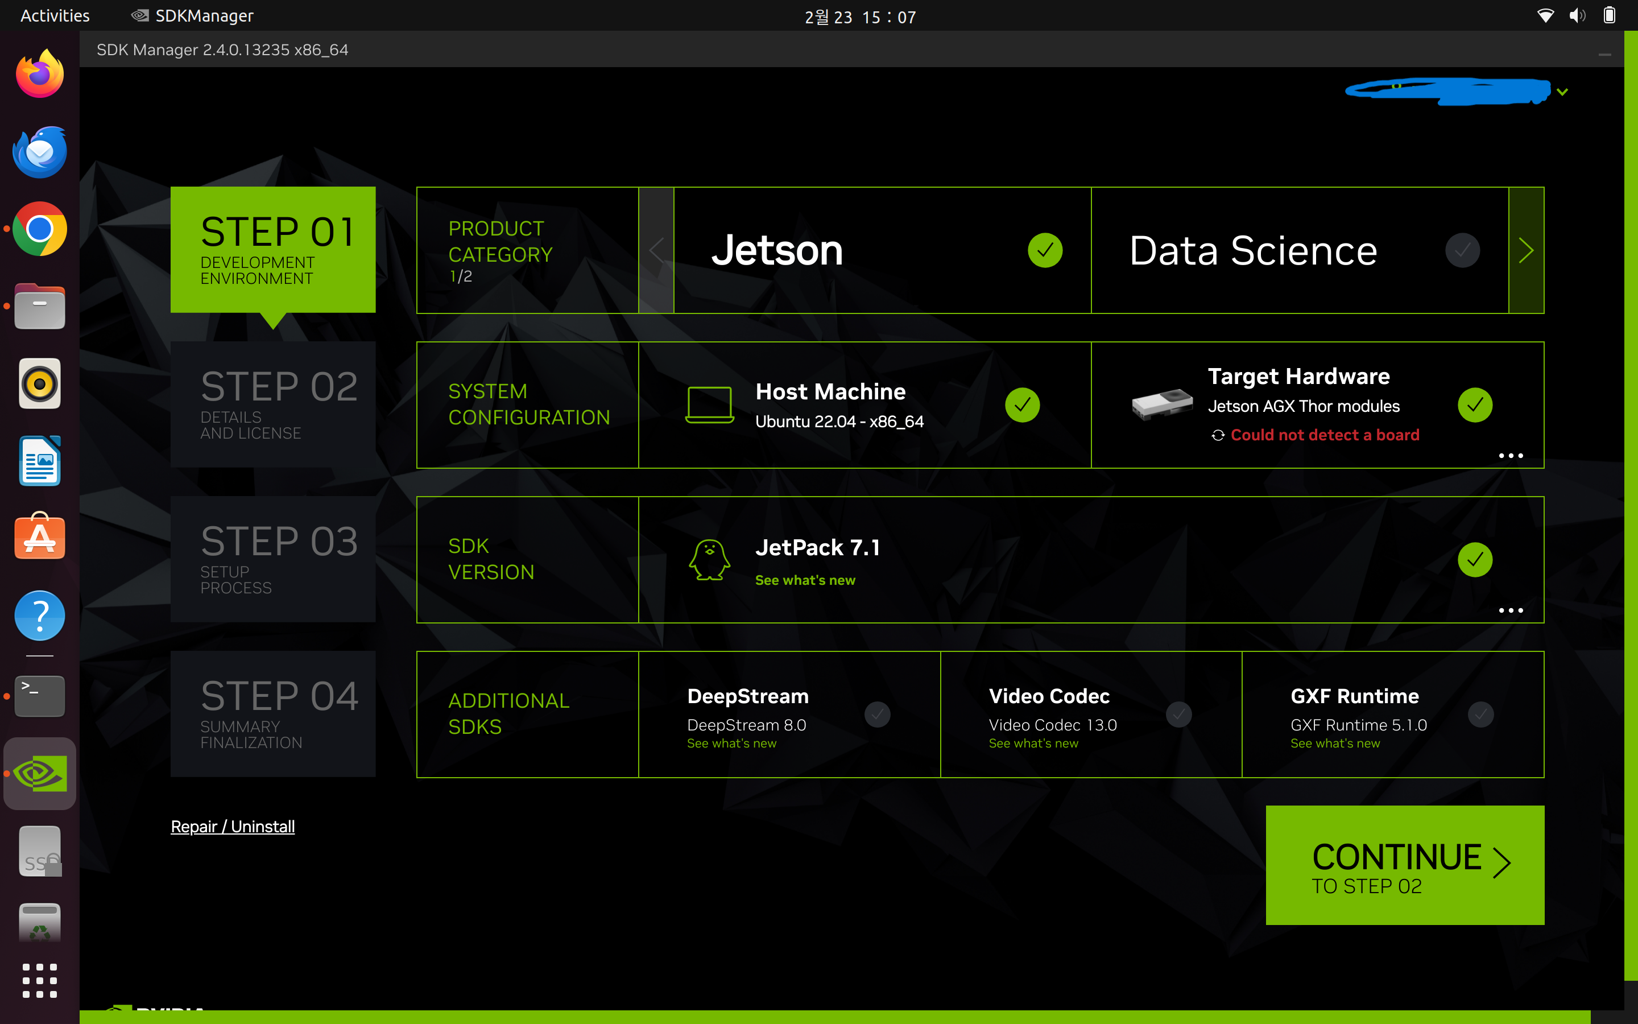Click the Jetson AGX Thor module image

click(1162, 405)
